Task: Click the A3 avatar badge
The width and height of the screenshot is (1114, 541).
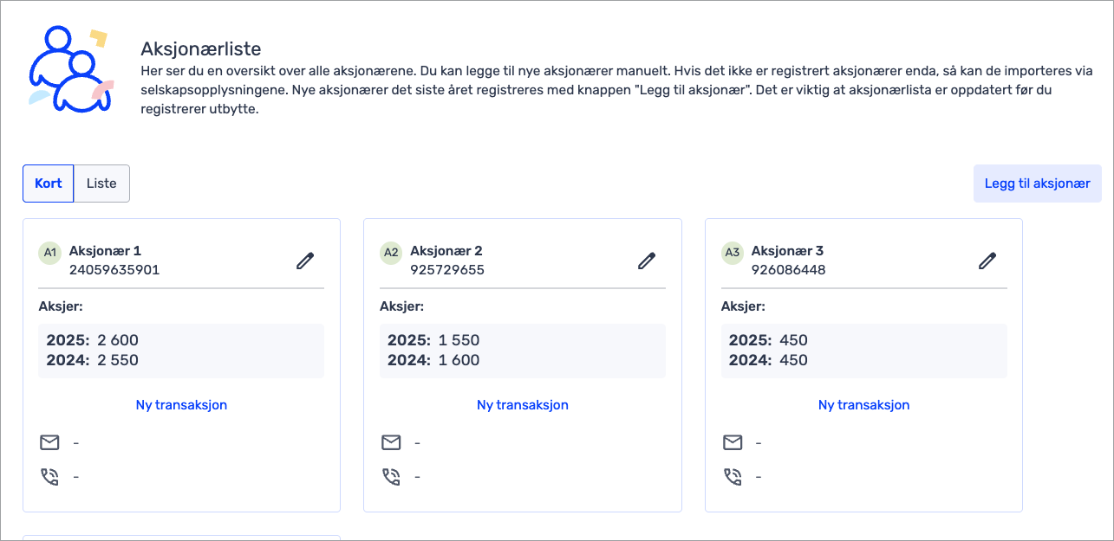Action: 733,253
